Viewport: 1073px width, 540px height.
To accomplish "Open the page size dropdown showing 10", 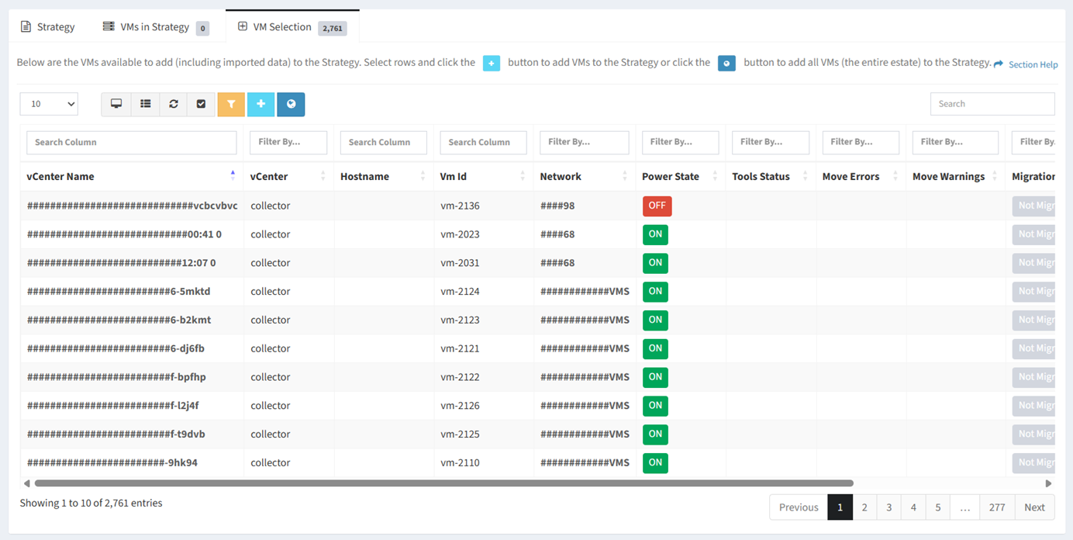I will [x=49, y=104].
